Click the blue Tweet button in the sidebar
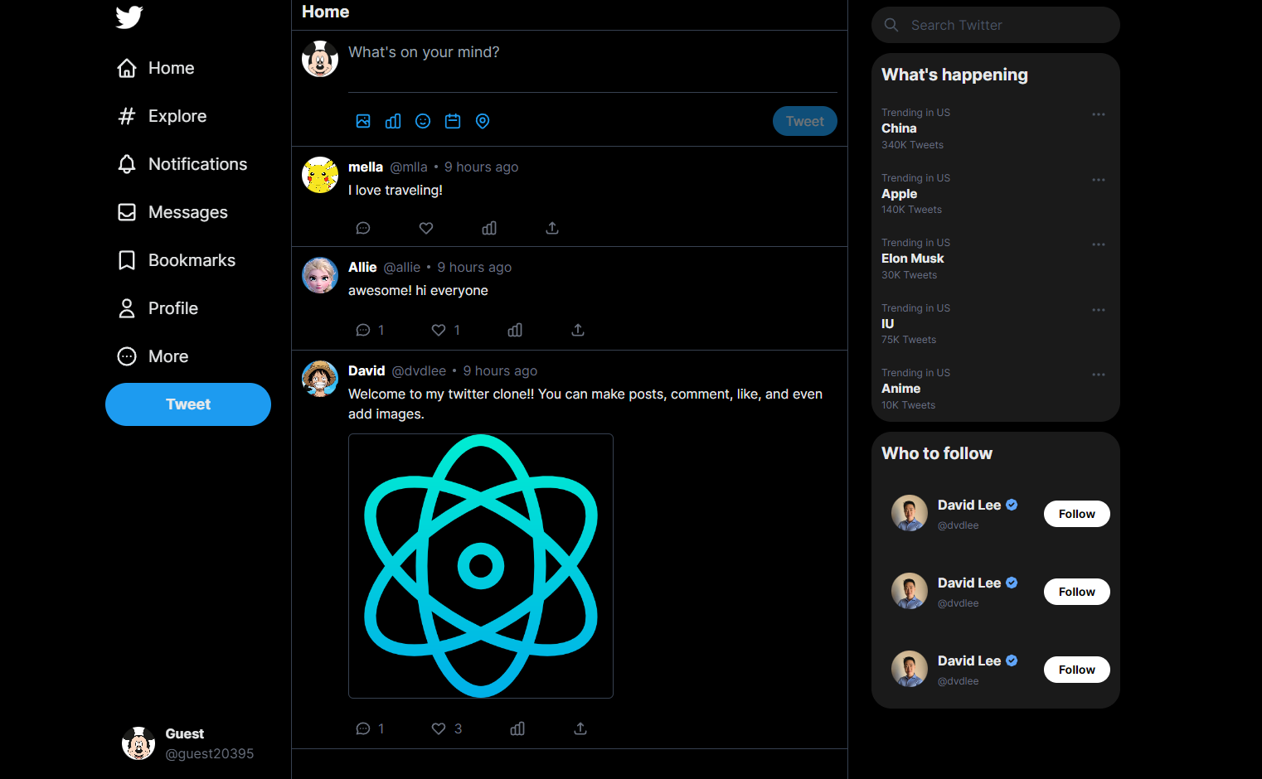This screenshot has width=1262, height=779. [188, 404]
